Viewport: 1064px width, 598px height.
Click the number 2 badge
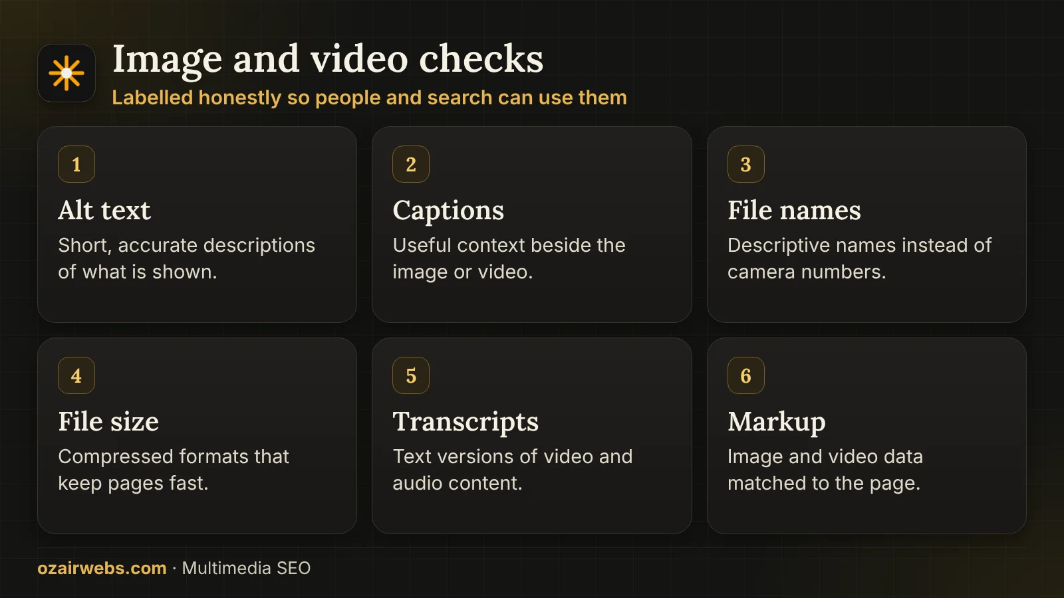tap(411, 164)
